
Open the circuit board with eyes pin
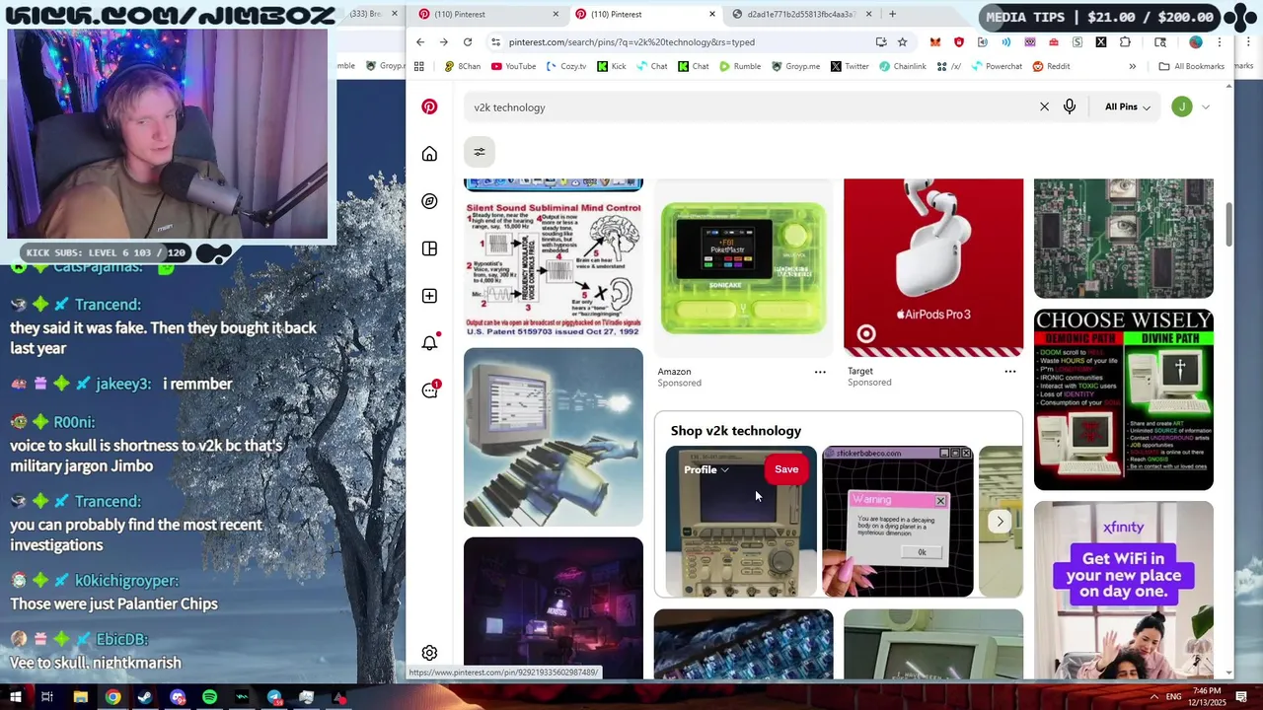(1124, 239)
